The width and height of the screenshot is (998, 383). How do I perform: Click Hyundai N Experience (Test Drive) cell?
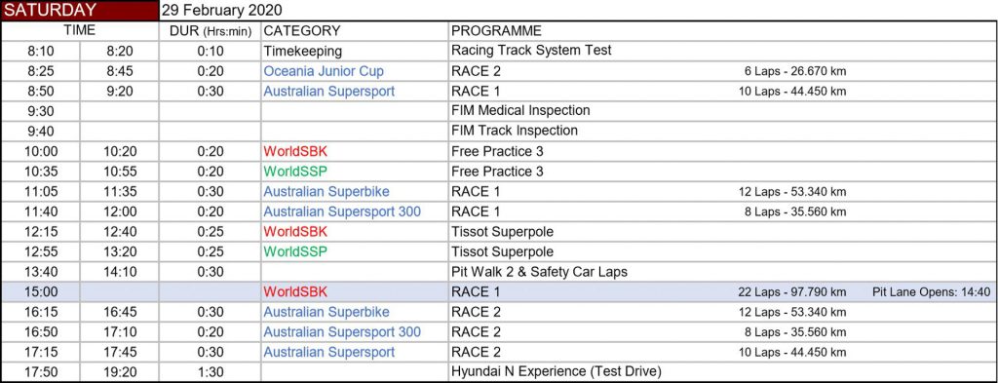[557, 372]
